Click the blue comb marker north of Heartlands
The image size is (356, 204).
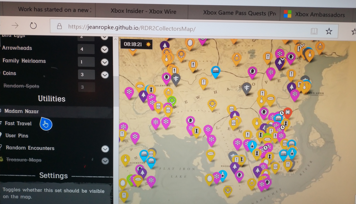coord(216,71)
